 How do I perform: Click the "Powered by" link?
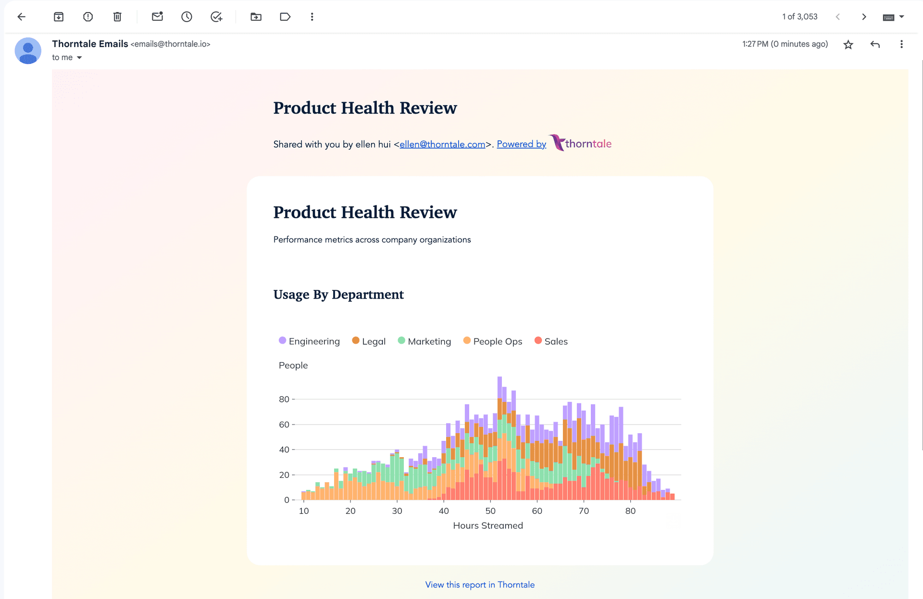coord(521,144)
